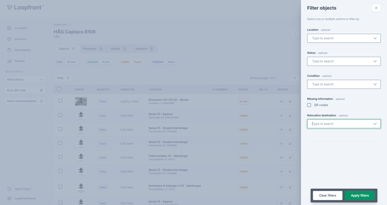The image size is (387, 205).
Task: Select the Klasserom 101-125 row checkbox
Action: (x=60, y=101)
